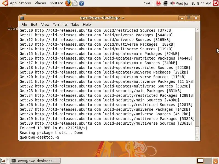
Task: Open the terminal File menu
Action: coord(24,25)
